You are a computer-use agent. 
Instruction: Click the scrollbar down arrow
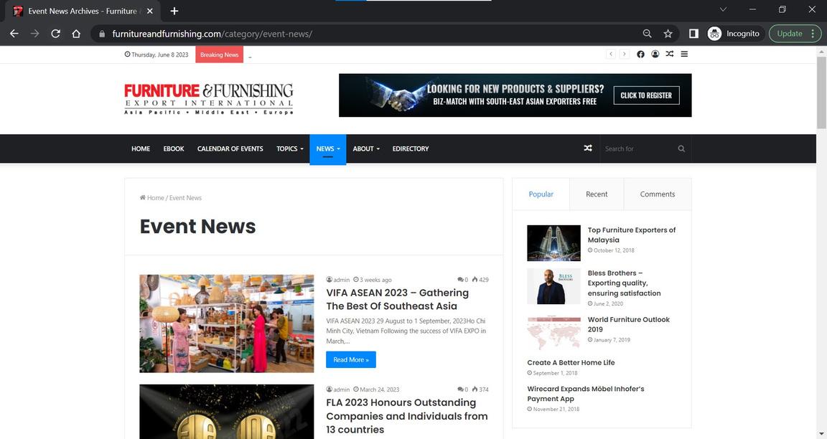pyautogui.click(x=821, y=434)
